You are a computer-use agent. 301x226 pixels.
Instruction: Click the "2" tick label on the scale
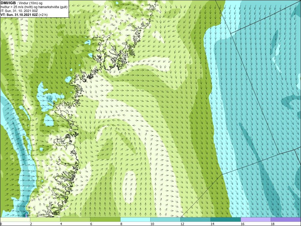31,224
